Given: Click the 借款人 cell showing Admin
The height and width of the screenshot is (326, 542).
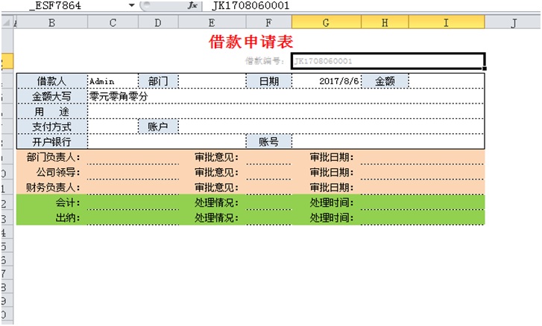Looking at the screenshot, I should (113, 81).
